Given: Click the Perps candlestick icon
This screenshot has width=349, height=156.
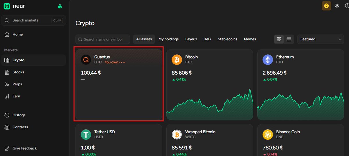Looking at the screenshot, I should 7,84.
